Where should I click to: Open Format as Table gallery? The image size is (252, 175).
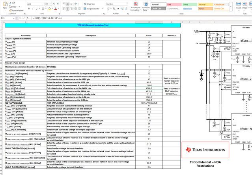coord(146,6)
